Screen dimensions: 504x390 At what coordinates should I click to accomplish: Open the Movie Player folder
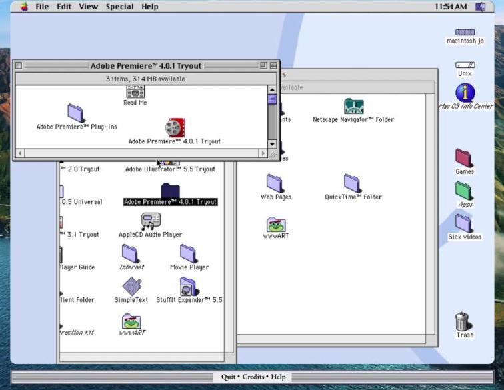click(189, 254)
